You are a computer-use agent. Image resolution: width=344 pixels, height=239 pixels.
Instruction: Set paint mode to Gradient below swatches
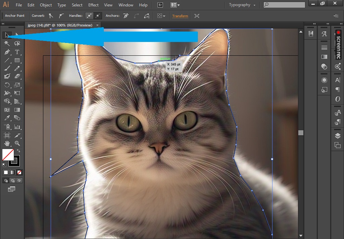[x=12, y=172]
